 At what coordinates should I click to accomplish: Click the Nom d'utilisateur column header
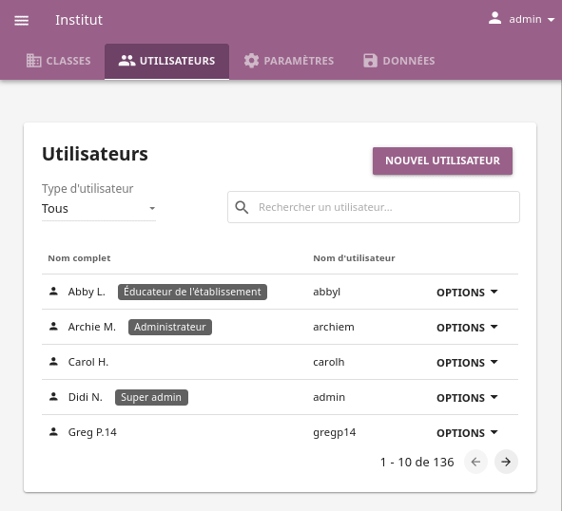click(354, 258)
